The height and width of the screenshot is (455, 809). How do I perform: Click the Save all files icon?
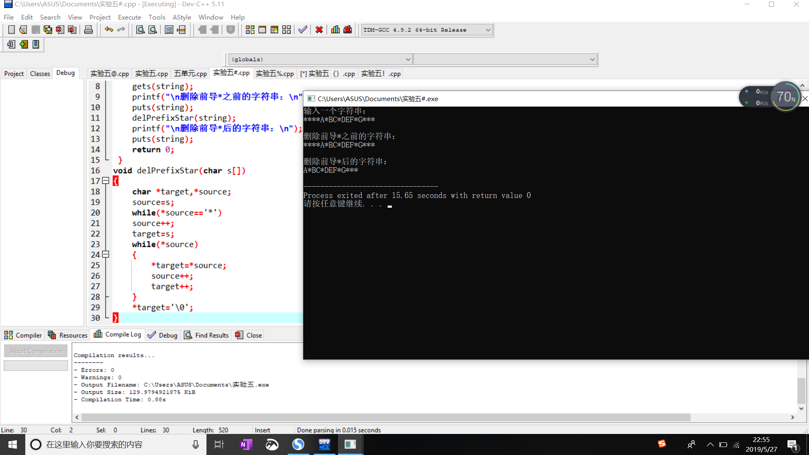coord(48,30)
